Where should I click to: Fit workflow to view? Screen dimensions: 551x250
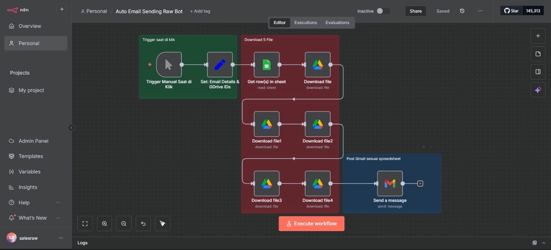tap(85, 224)
